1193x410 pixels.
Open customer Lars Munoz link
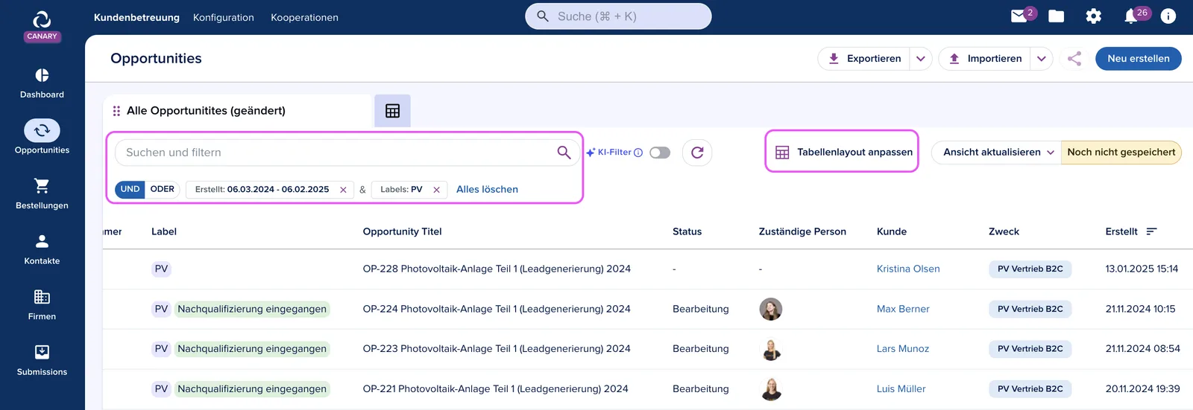pos(903,349)
